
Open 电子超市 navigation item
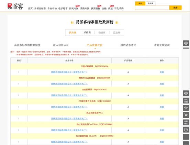coord(63,9)
